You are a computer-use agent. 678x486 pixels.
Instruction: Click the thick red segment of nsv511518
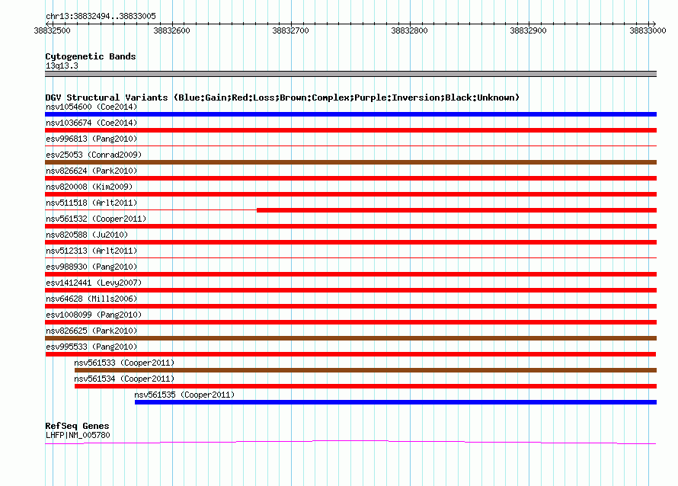click(456, 210)
